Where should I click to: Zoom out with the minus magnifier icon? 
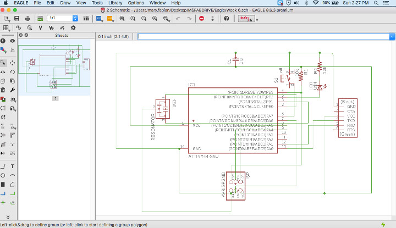coord(144,19)
